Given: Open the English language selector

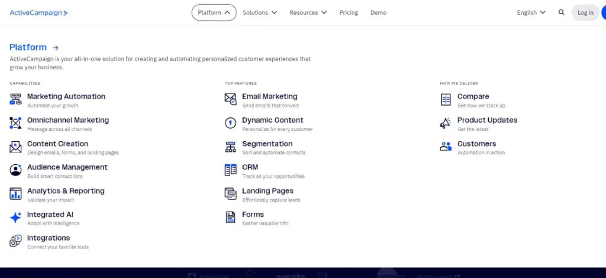Looking at the screenshot, I should [531, 12].
